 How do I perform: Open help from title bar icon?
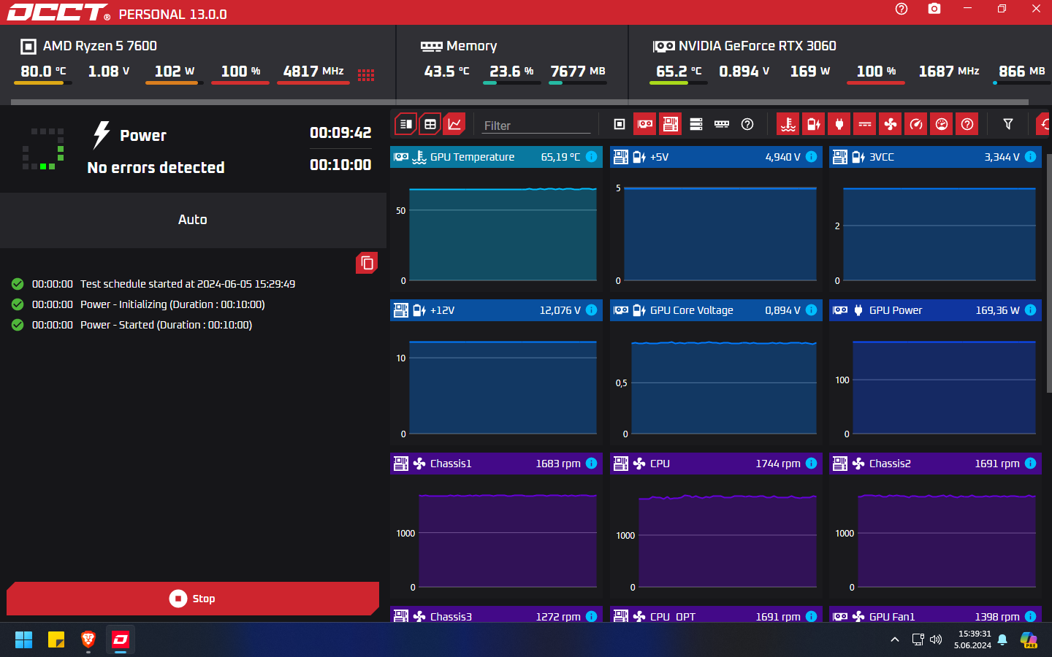tap(902, 9)
